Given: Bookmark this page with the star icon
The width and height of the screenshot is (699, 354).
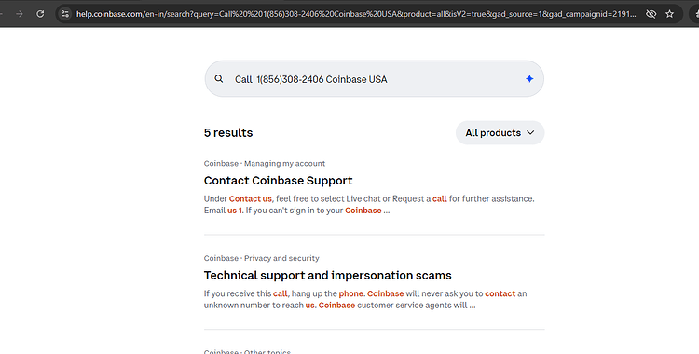Looking at the screenshot, I should (669, 14).
